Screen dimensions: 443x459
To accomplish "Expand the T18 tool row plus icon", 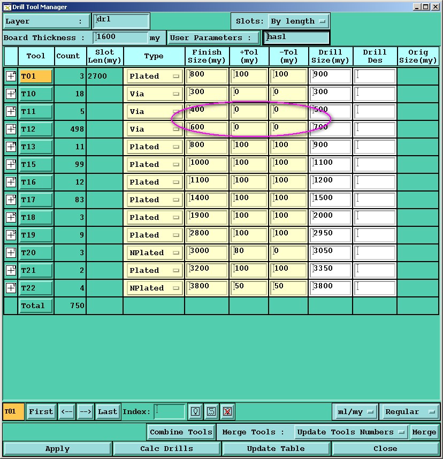I will pos(11,217).
